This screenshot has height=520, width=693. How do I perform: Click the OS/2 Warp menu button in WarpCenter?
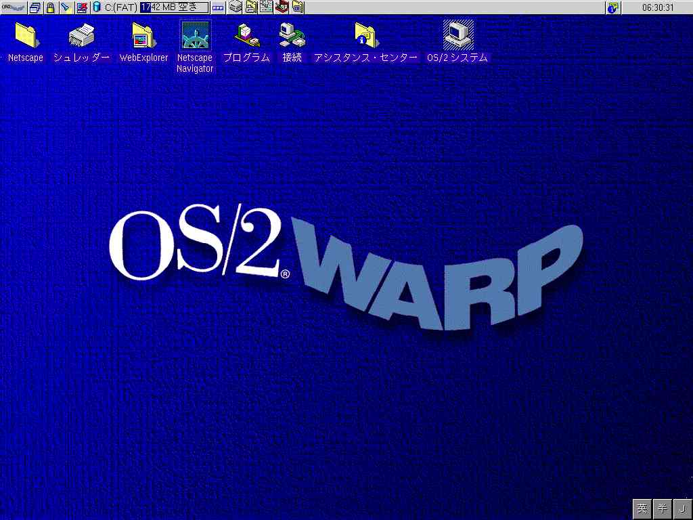[13, 7]
